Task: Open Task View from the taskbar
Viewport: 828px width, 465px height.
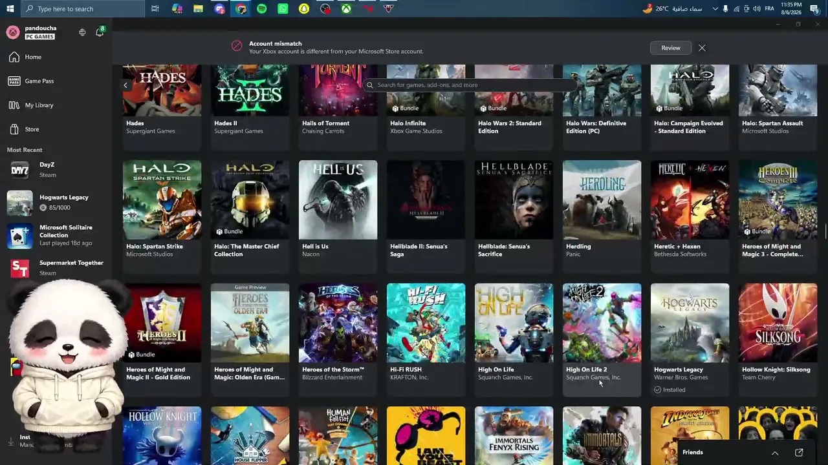Action: pyautogui.click(x=155, y=8)
